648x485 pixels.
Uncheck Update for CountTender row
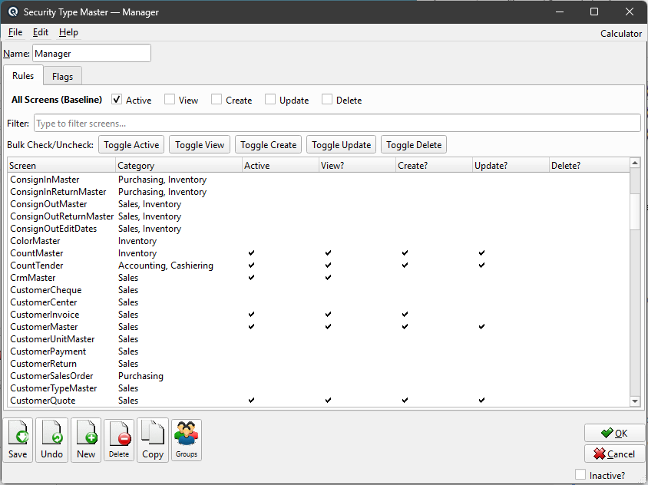tap(482, 266)
